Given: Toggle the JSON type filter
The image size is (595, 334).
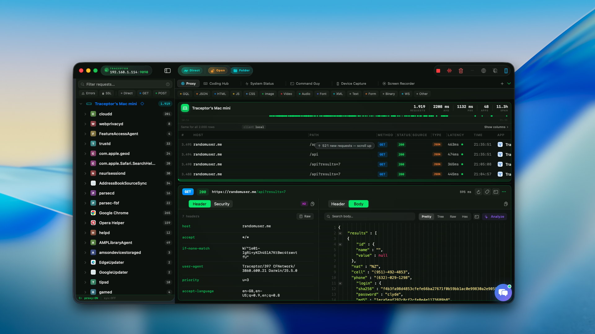Looking at the screenshot, I should [202, 94].
